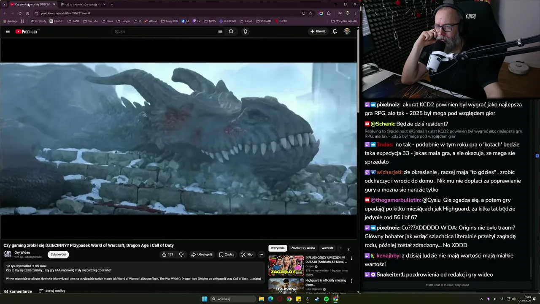Reload the page with the refresh icon
Image resolution: width=540 pixels, height=304 pixels.
[x=20, y=13]
